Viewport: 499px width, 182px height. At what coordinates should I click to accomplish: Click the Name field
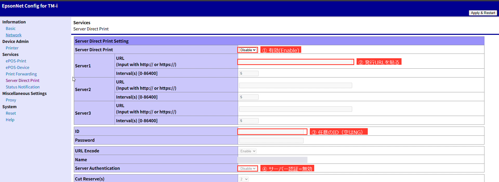pyautogui.click(x=272, y=160)
